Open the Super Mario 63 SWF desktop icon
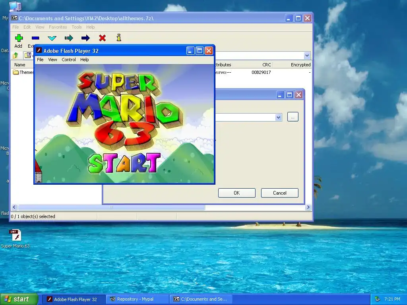 pyautogui.click(x=16, y=239)
